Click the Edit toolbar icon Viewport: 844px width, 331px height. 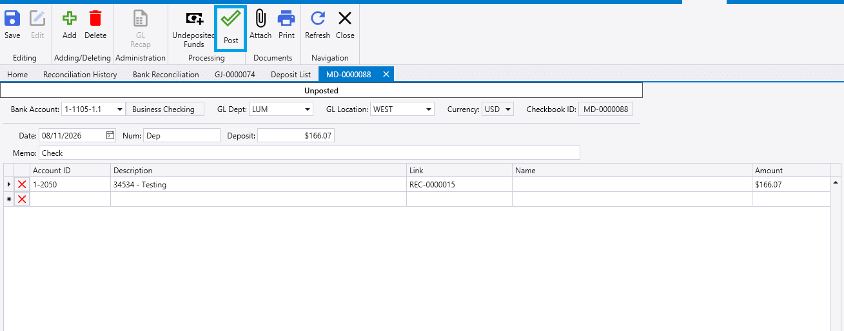click(37, 24)
